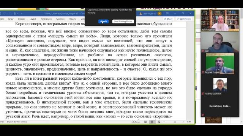
Task: Click the 154% zoom level
Action: click(x=189, y=122)
